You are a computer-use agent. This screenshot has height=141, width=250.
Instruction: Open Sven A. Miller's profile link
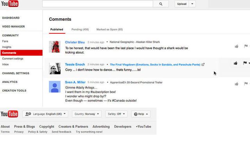point(75,82)
